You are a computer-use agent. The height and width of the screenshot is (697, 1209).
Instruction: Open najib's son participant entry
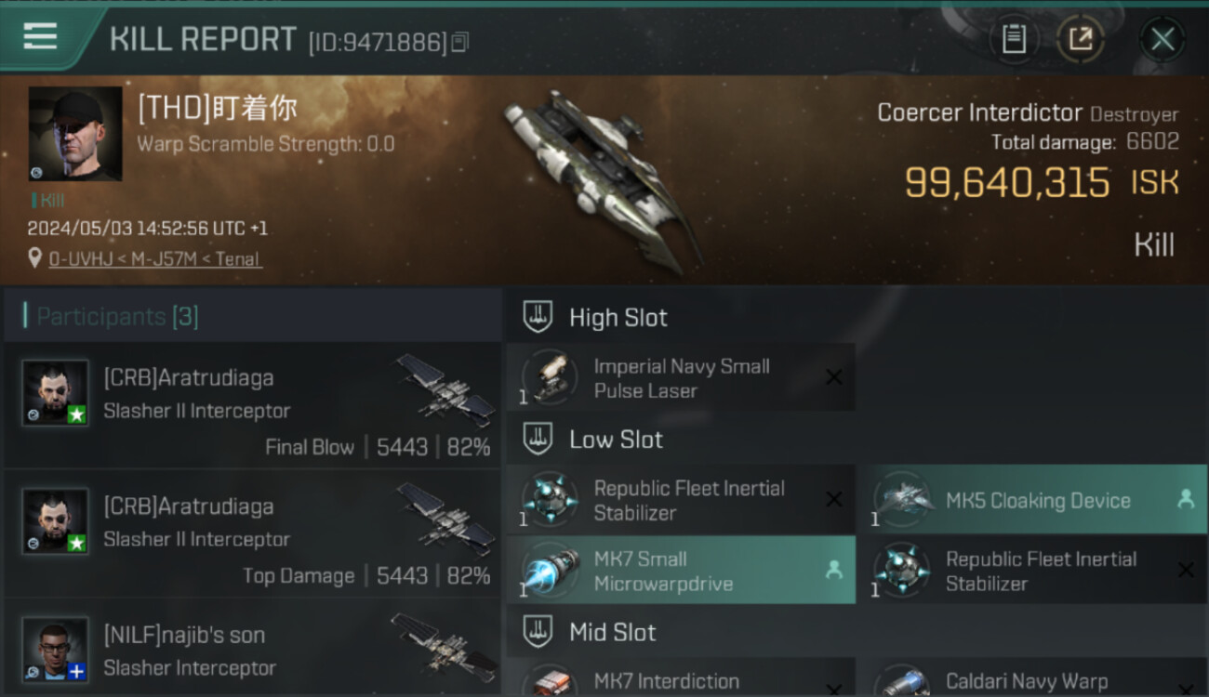[x=253, y=649]
